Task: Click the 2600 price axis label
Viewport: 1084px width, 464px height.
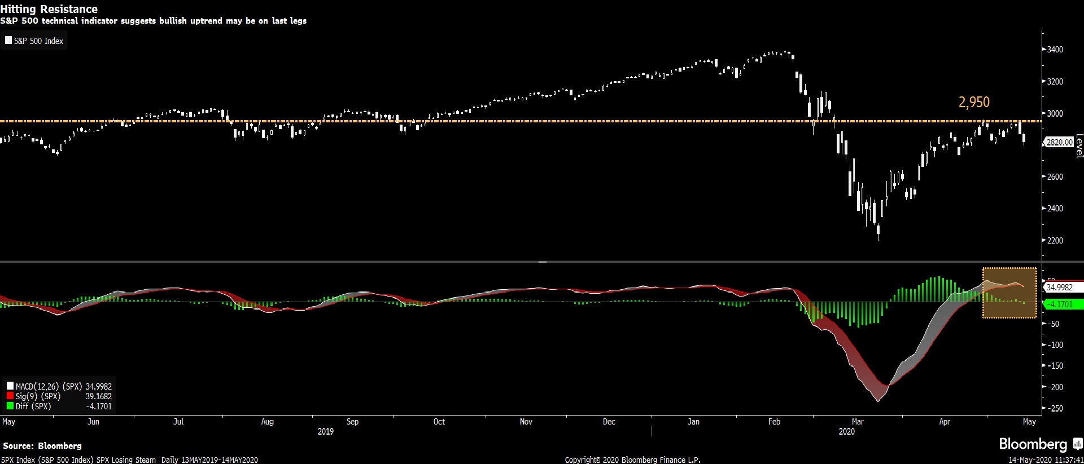Action: 1055,176
